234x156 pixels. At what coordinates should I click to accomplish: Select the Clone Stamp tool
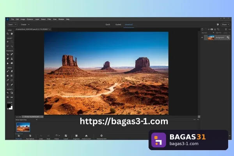coord(12,58)
